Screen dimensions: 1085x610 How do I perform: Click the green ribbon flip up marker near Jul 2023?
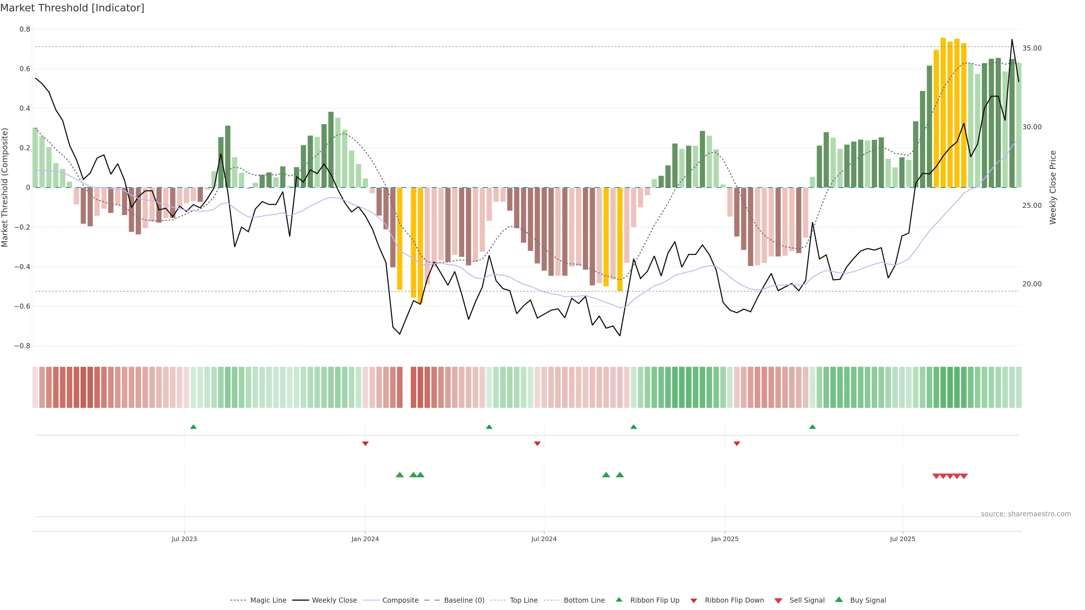(193, 427)
